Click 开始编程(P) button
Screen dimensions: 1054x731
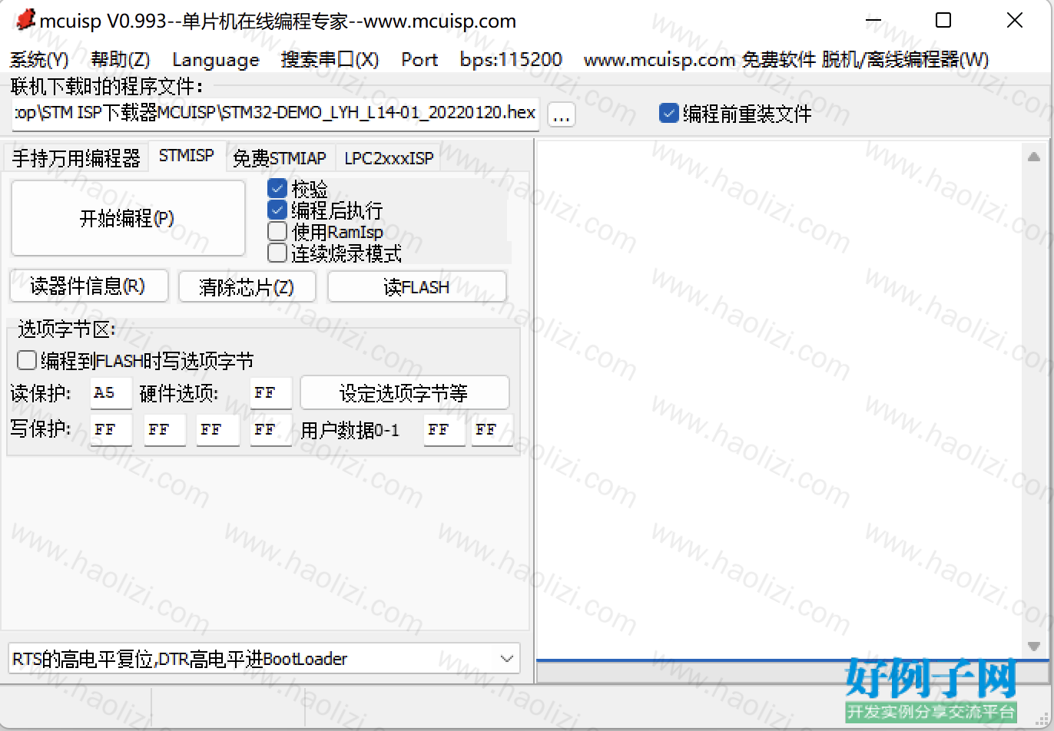(128, 219)
